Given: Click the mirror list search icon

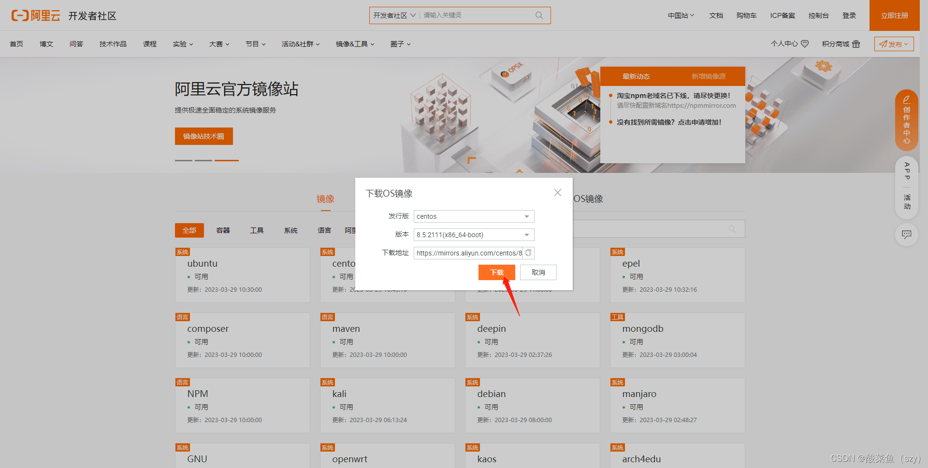Looking at the screenshot, I should 732,229.
